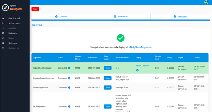The width and height of the screenshot is (212, 112).
Task: Click the Models sidebar icon
Action: click(x=3, y=28)
